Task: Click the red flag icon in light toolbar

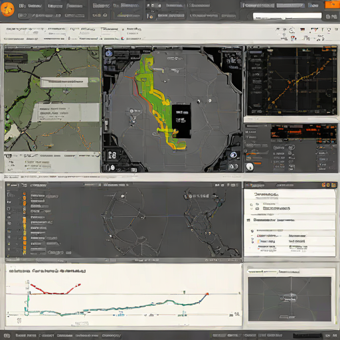Action: (294, 39)
